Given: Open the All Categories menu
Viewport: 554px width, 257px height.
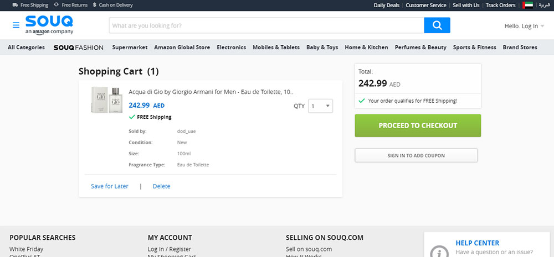Looking at the screenshot, I should tap(26, 47).
